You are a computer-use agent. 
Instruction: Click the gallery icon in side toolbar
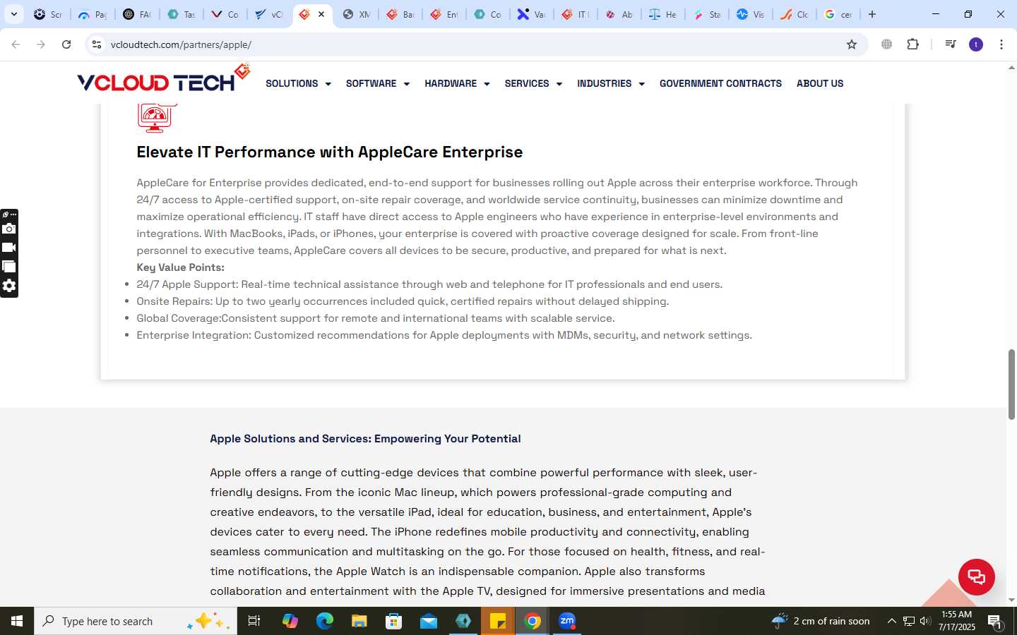(x=9, y=267)
